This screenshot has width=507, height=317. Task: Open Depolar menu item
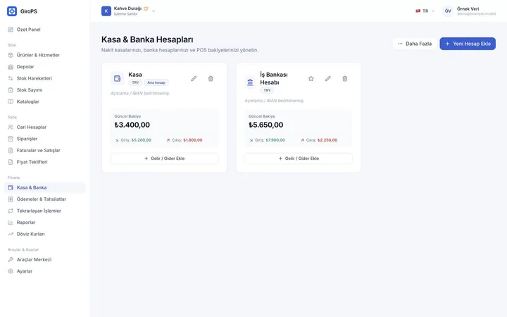(45, 67)
